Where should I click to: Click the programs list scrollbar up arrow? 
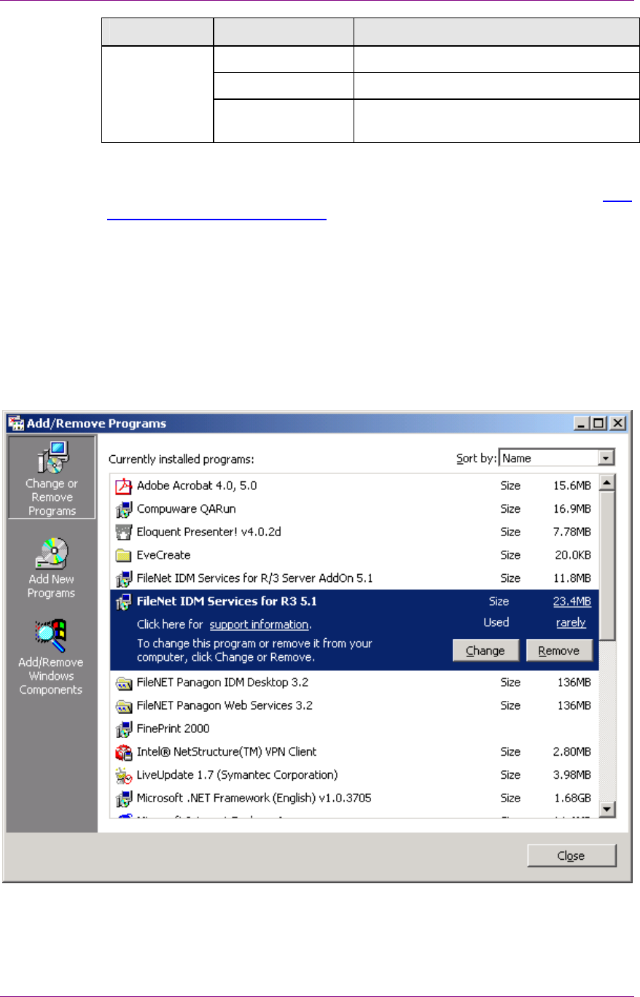tap(607, 483)
